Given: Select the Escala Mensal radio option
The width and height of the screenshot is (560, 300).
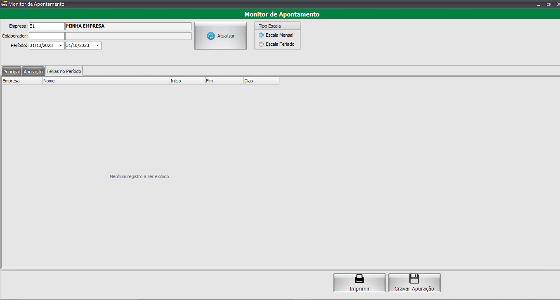Looking at the screenshot, I should pos(261,35).
